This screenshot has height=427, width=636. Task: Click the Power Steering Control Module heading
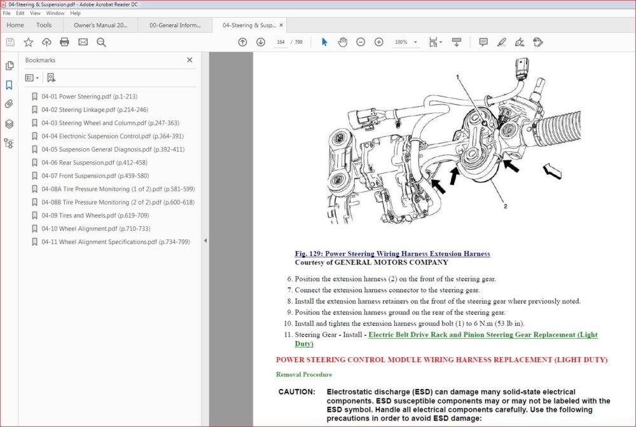pos(442,360)
